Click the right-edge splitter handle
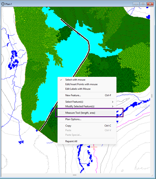The height and width of the screenshot is (179, 156). [x=152, y=96]
